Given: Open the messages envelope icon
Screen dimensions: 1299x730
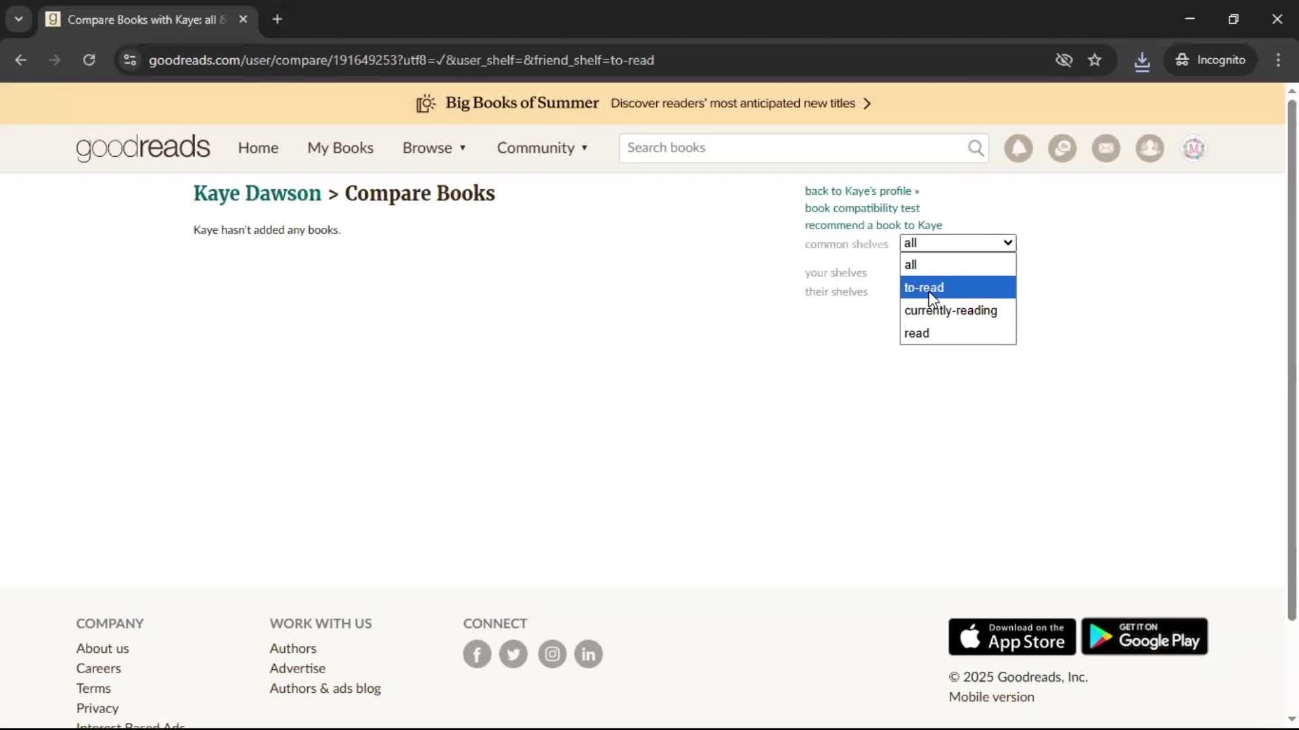Looking at the screenshot, I should (1106, 148).
